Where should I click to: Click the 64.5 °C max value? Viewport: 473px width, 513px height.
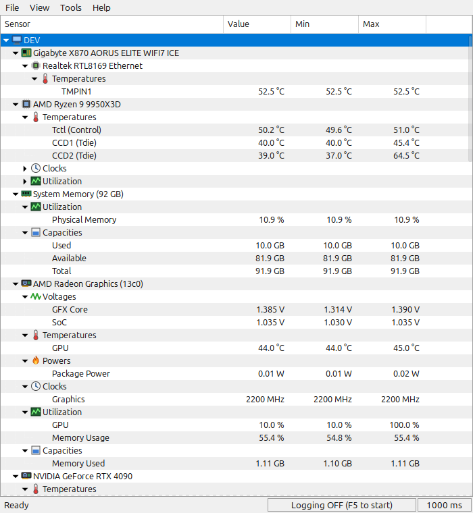click(406, 156)
